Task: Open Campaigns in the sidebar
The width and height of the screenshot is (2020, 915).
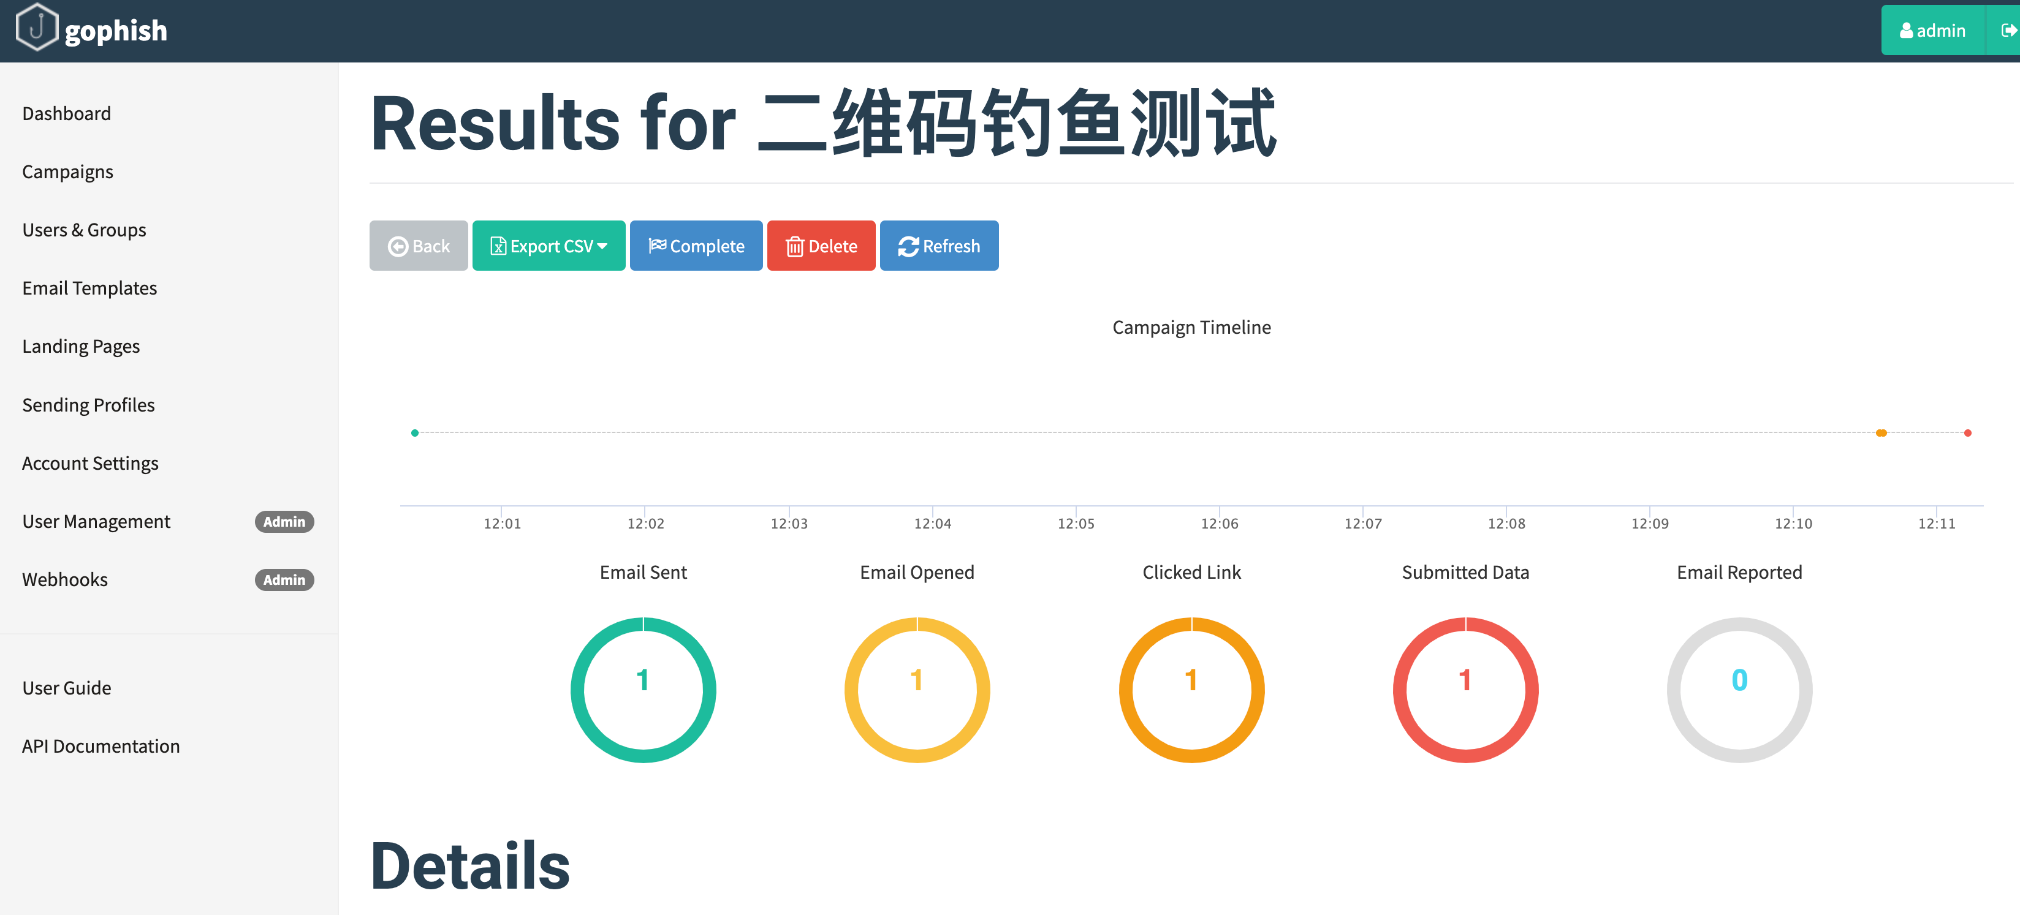Action: click(x=67, y=171)
